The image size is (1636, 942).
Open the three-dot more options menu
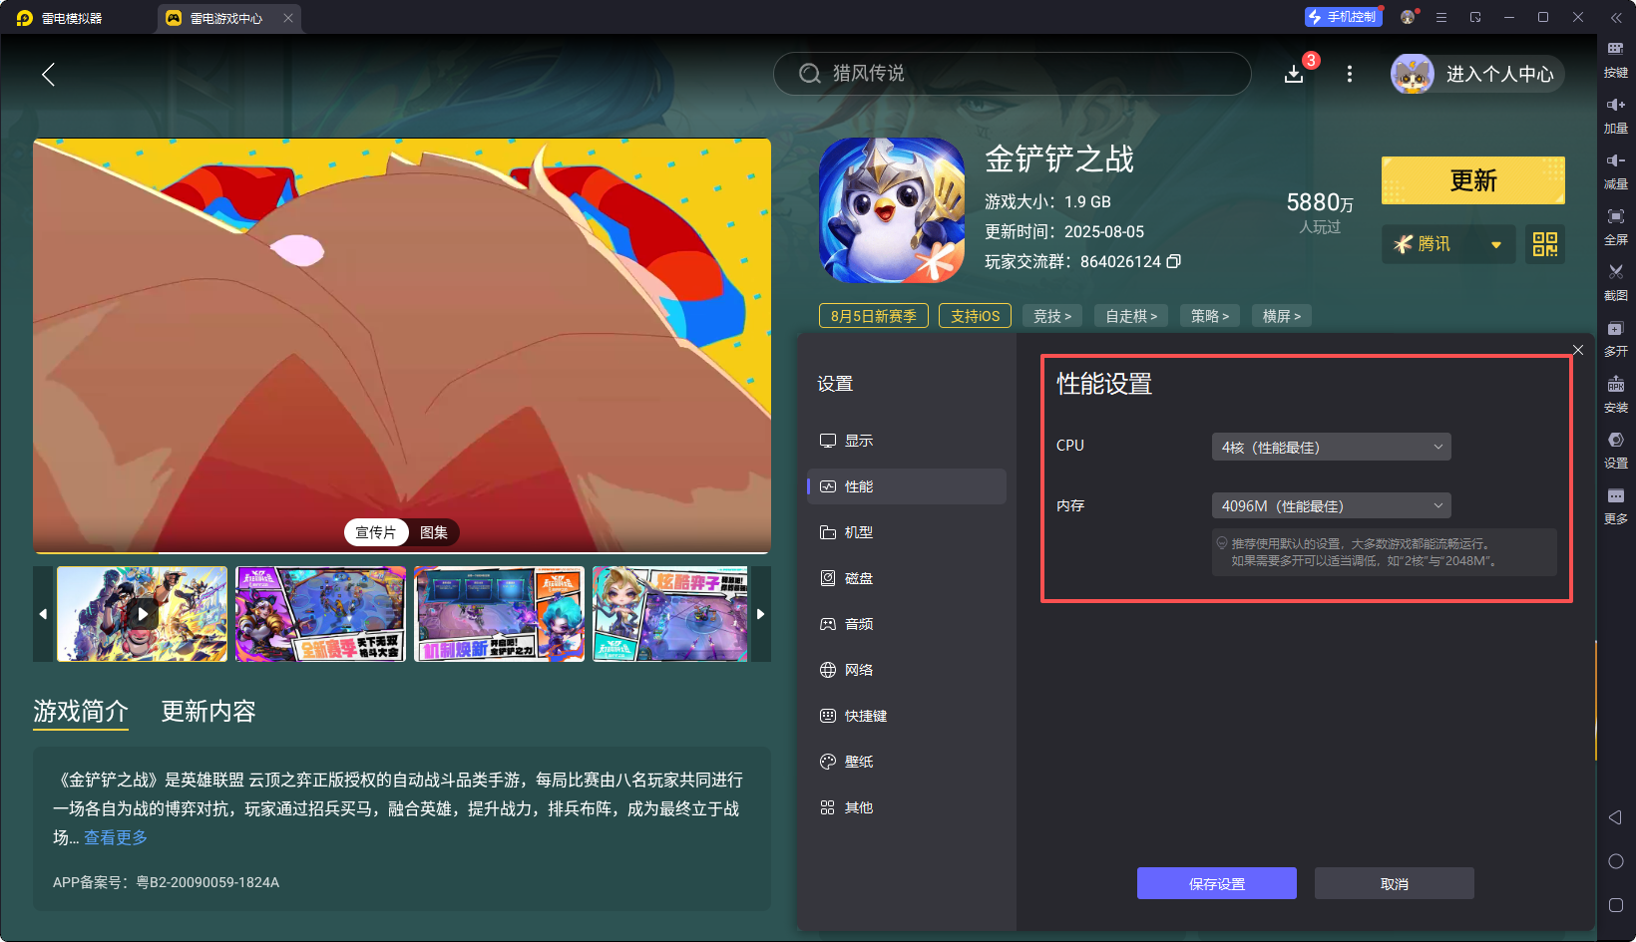click(1350, 74)
